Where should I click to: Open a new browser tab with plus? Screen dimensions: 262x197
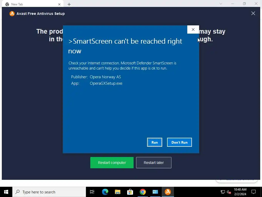69,4
